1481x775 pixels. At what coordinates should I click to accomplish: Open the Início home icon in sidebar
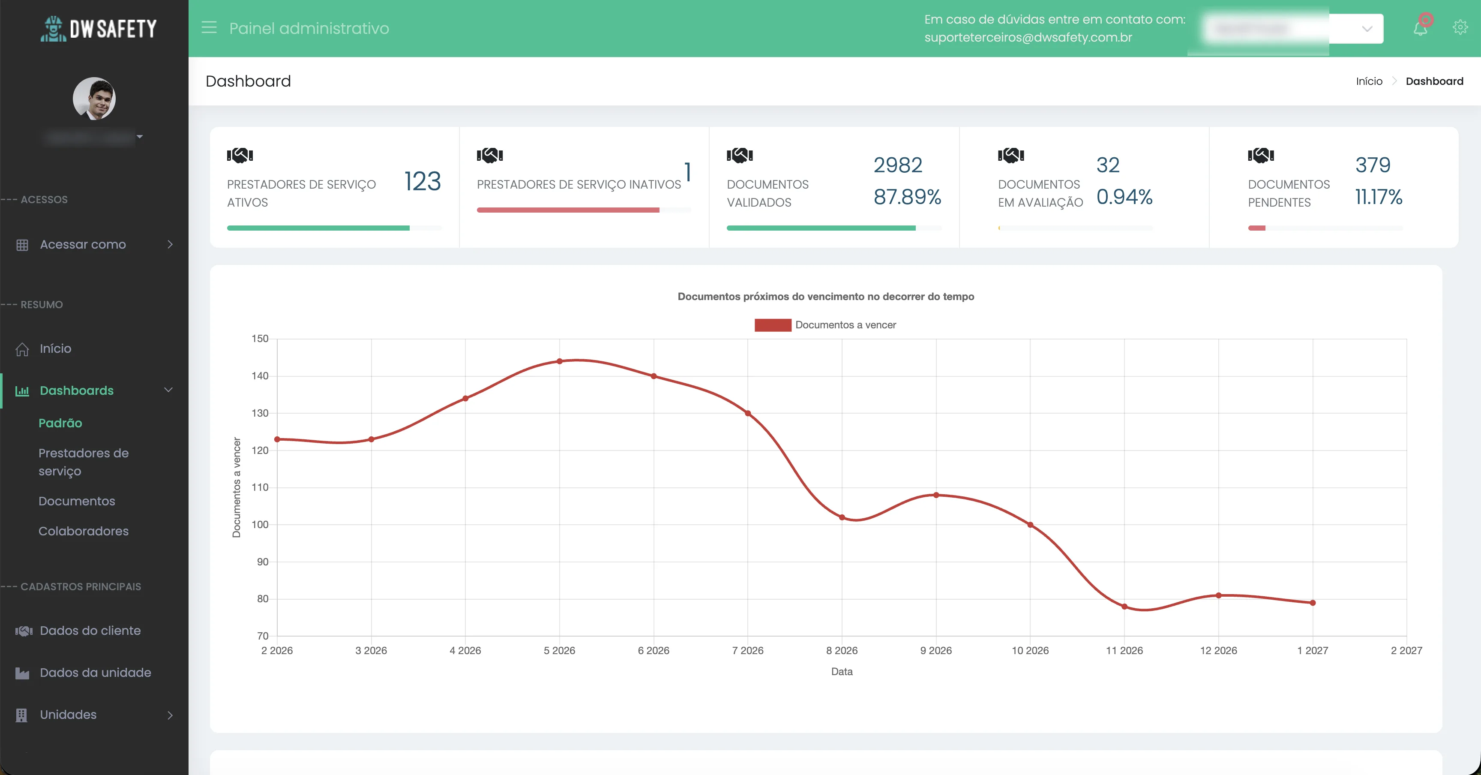[22, 348]
